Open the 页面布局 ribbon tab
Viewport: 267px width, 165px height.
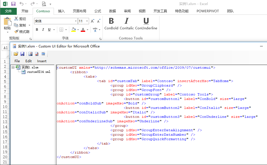point(79,11)
